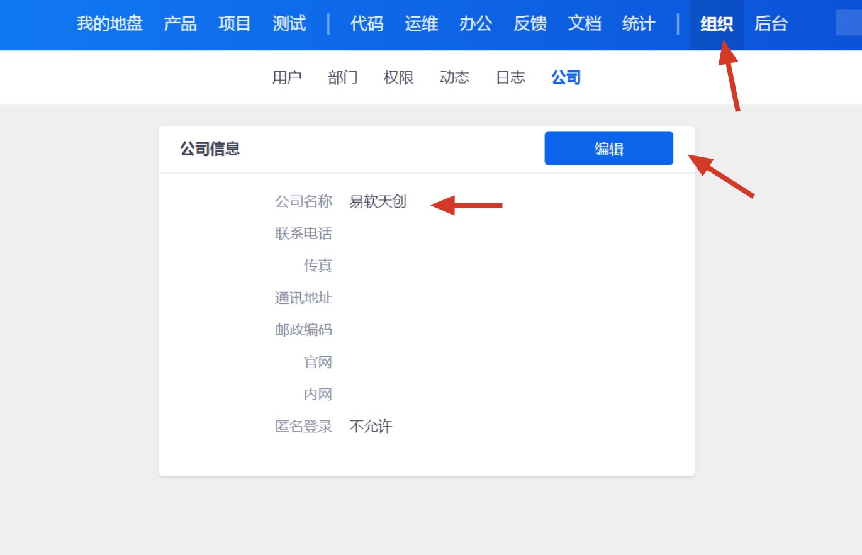The height and width of the screenshot is (555, 862).
Task: Open the 文档 menu
Action: [x=585, y=24]
